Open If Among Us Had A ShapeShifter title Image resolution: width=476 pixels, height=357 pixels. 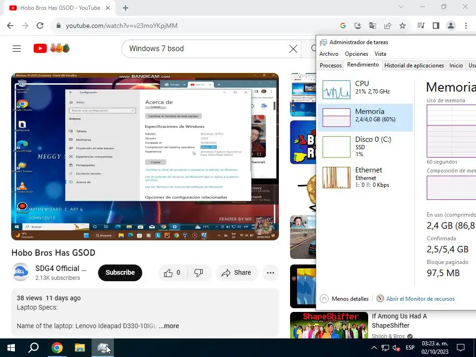[399, 321]
